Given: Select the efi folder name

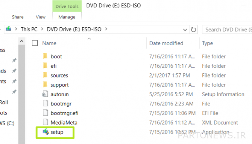Looking at the screenshot, I should tap(54, 66).
